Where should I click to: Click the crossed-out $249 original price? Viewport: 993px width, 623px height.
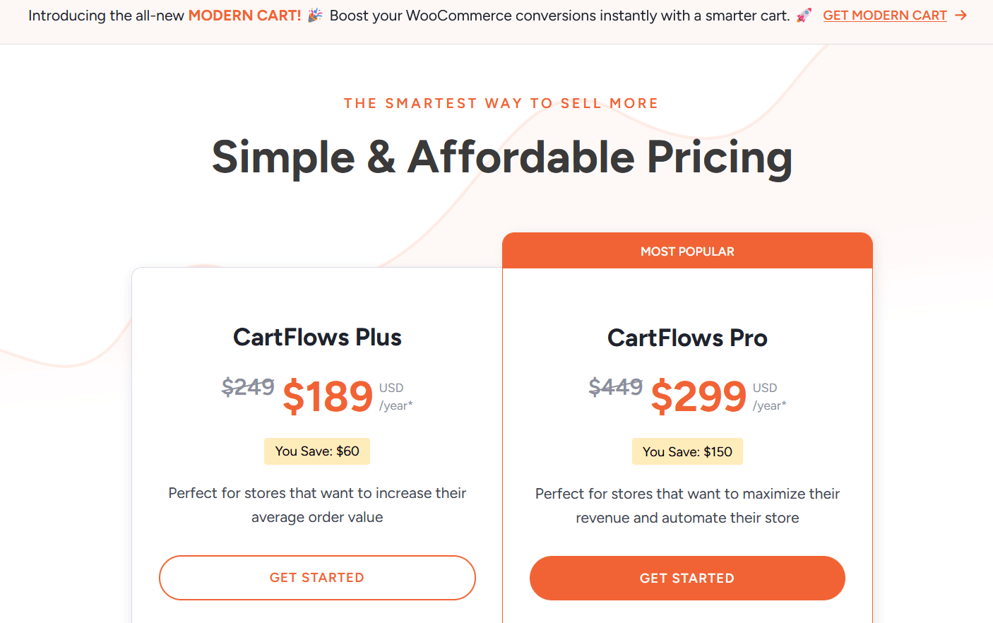click(248, 387)
